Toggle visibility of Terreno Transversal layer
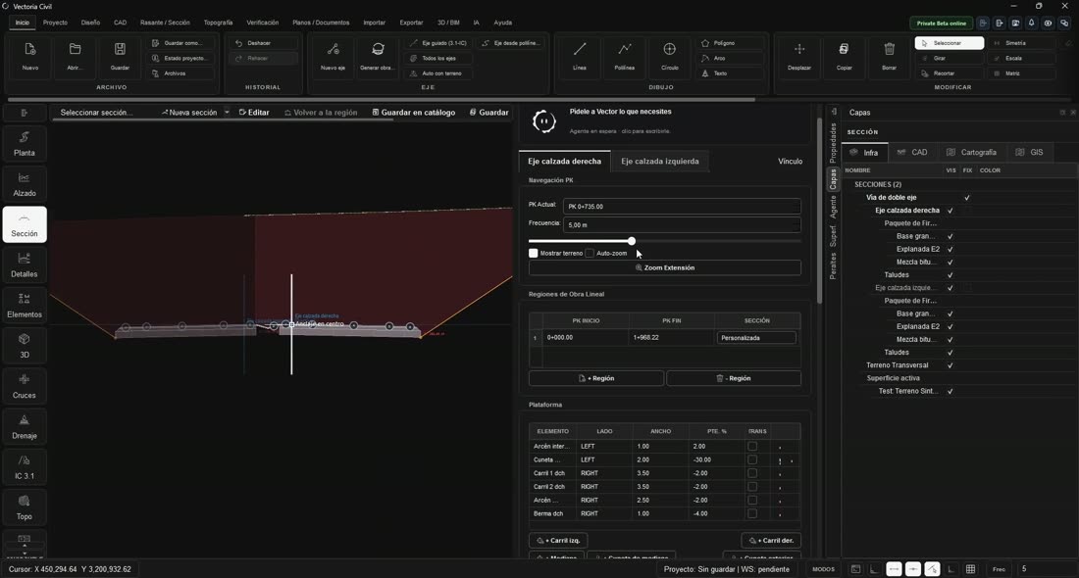The image size is (1079, 578). click(951, 365)
